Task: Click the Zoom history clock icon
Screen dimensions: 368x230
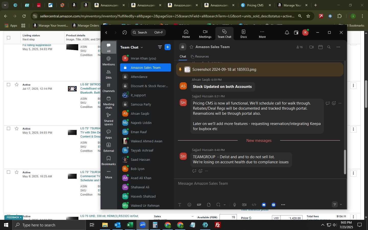Action: click(x=125, y=32)
